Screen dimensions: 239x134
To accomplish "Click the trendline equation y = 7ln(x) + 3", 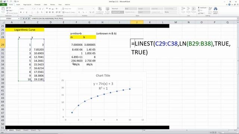I will point(103,84).
